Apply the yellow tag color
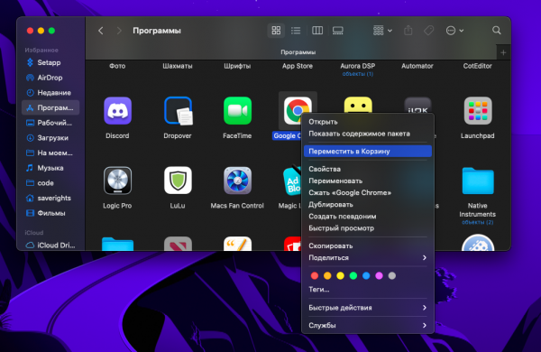The height and width of the screenshot is (352, 541). 340,275
